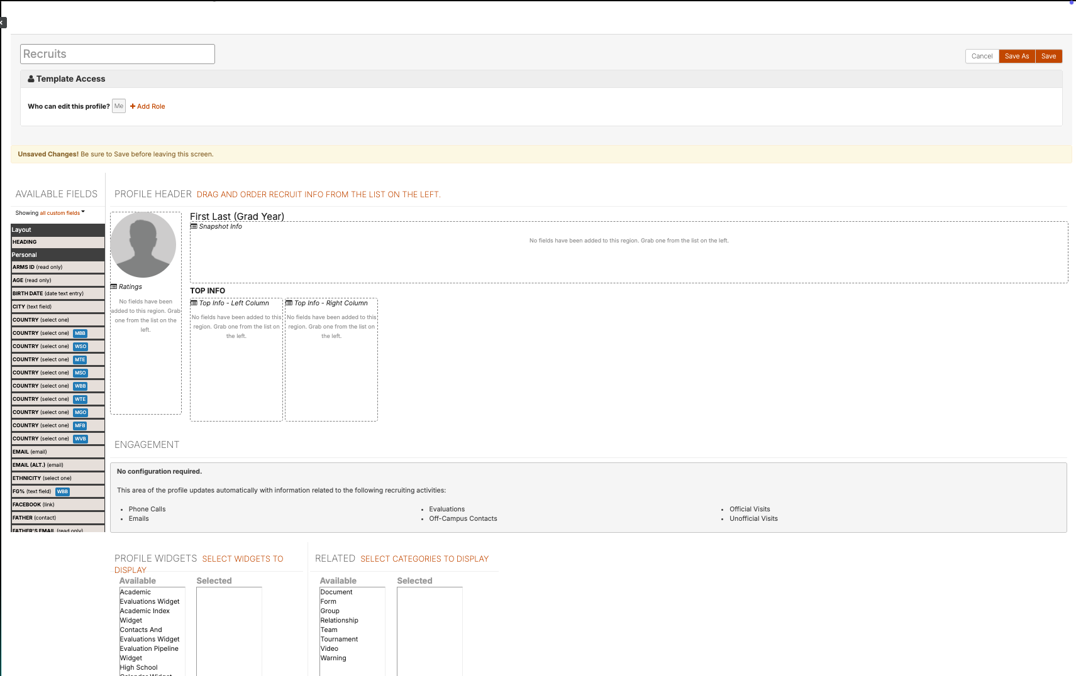Select Video in Related Available list
This screenshot has width=1076, height=676.
(x=352, y=648)
